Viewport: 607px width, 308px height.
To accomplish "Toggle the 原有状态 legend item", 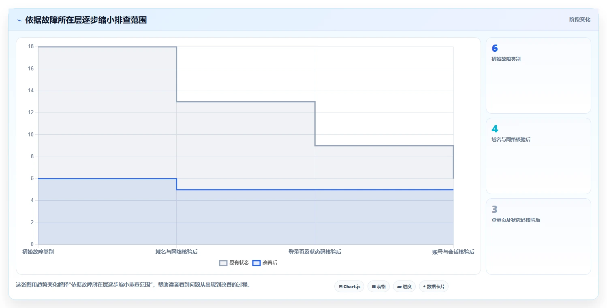I will [x=234, y=263].
